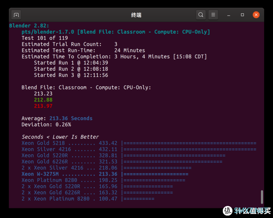Click 'Started Run 2 @ 12:08:18'
Screen dimensions: 273x218
pyautogui.click(x=71, y=69)
